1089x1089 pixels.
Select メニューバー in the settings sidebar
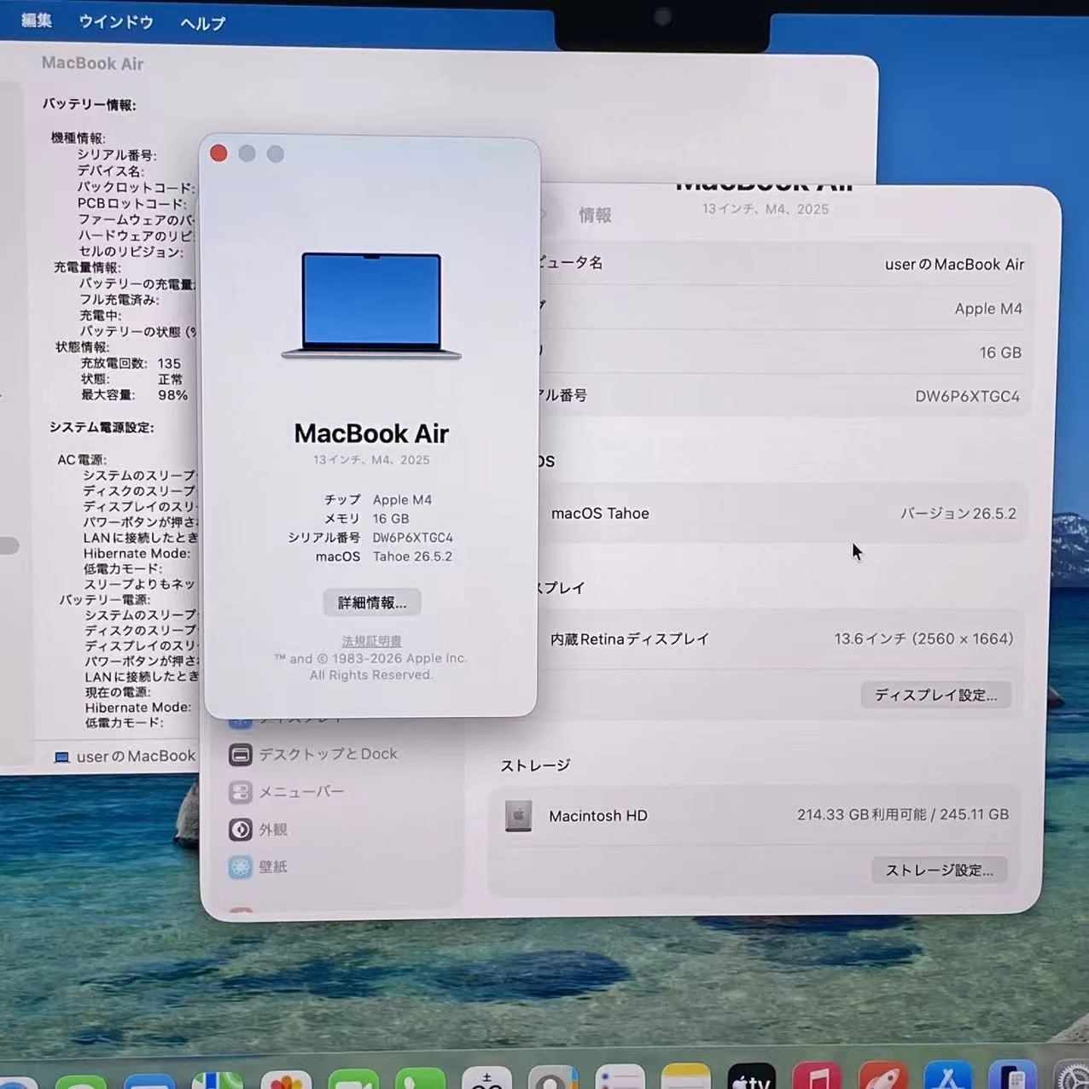click(x=287, y=792)
